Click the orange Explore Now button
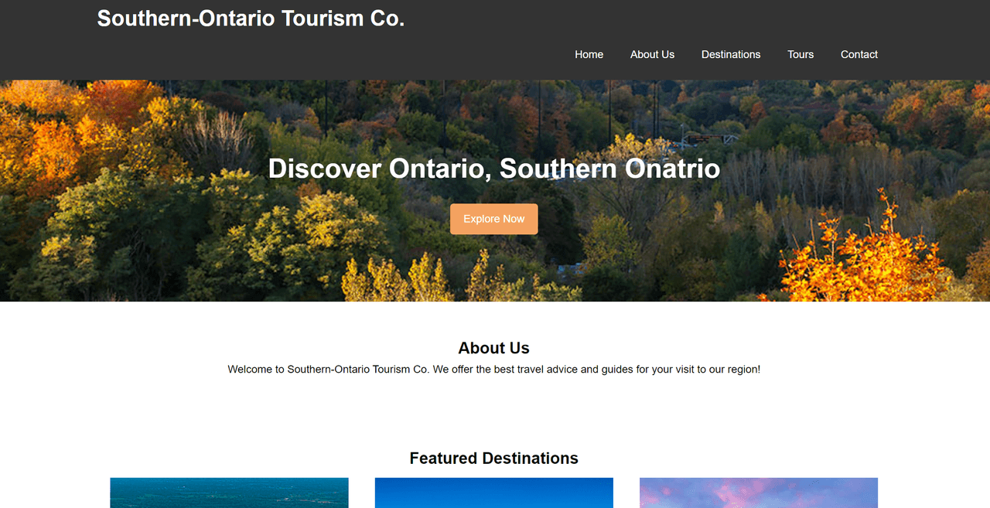This screenshot has height=508, width=990. click(x=494, y=219)
